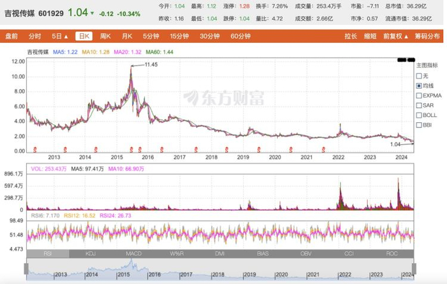Click the dividend marker between 2019 and 2020

[x=259, y=150]
